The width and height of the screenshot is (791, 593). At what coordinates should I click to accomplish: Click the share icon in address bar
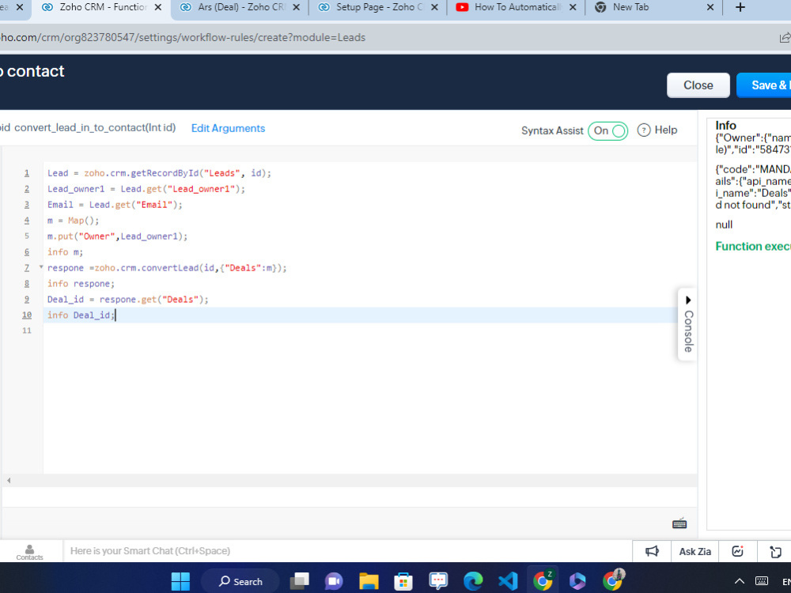pyautogui.click(x=785, y=37)
